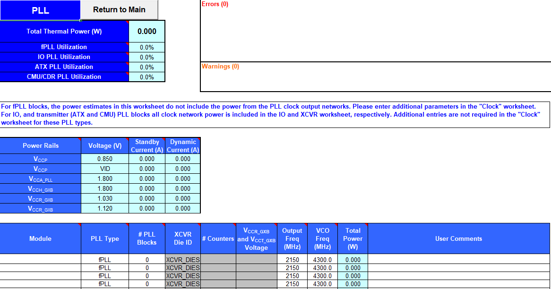
Task: Click the Errors (0) heading
Action: [x=215, y=4]
